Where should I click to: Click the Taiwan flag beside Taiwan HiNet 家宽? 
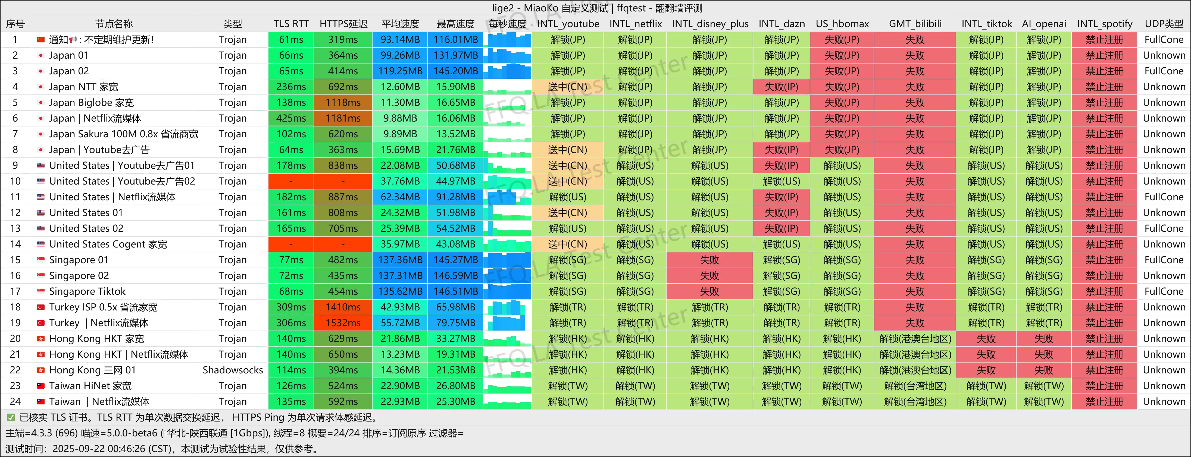click(x=41, y=386)
